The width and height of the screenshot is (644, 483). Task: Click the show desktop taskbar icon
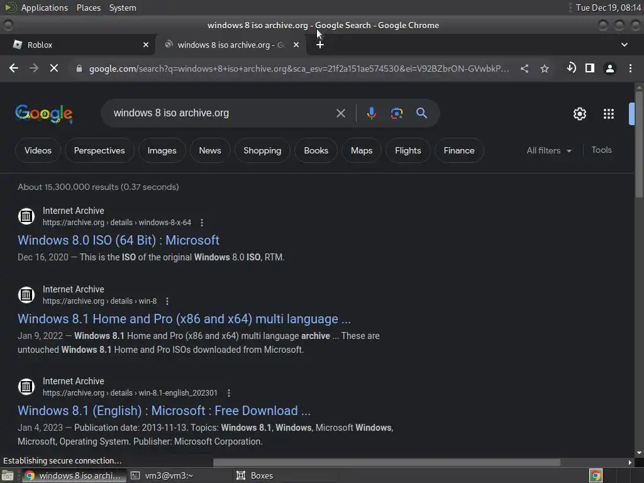point(8,475)
